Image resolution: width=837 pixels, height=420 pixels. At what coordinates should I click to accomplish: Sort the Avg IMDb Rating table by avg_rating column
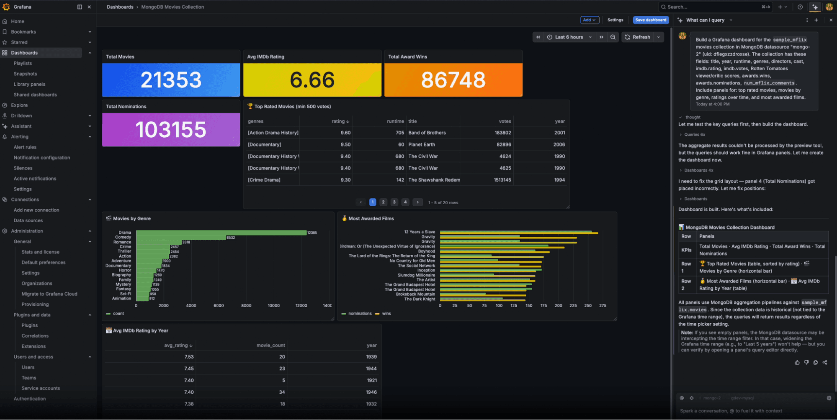tap(178, 346)
